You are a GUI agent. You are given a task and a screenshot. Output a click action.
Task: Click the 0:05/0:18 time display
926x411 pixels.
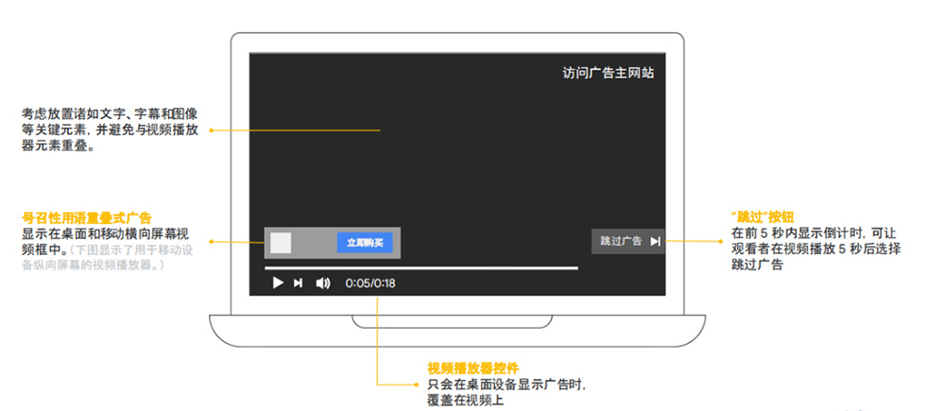pyautogui.click(x=370, y=283)
